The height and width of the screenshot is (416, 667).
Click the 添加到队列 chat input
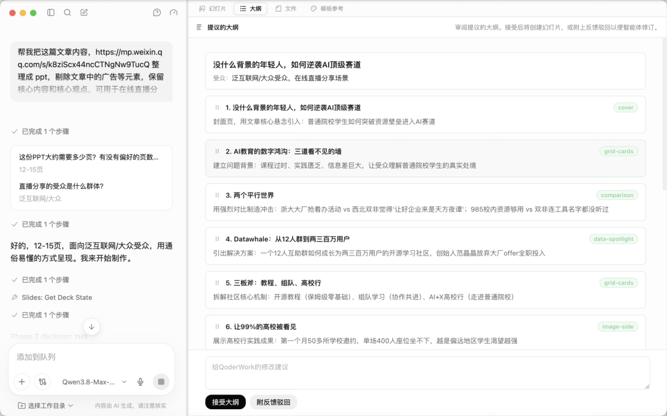coord(91,357)
